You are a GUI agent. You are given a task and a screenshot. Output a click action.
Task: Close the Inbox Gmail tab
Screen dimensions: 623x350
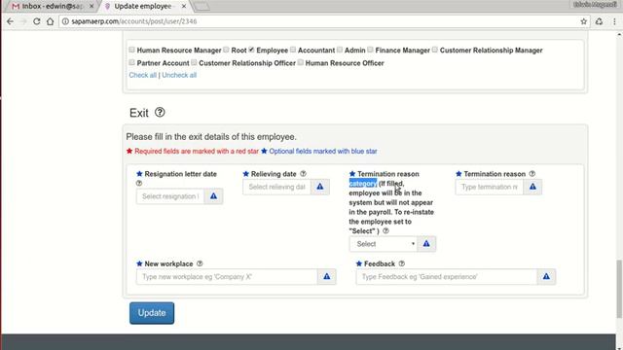coord(92,7)
